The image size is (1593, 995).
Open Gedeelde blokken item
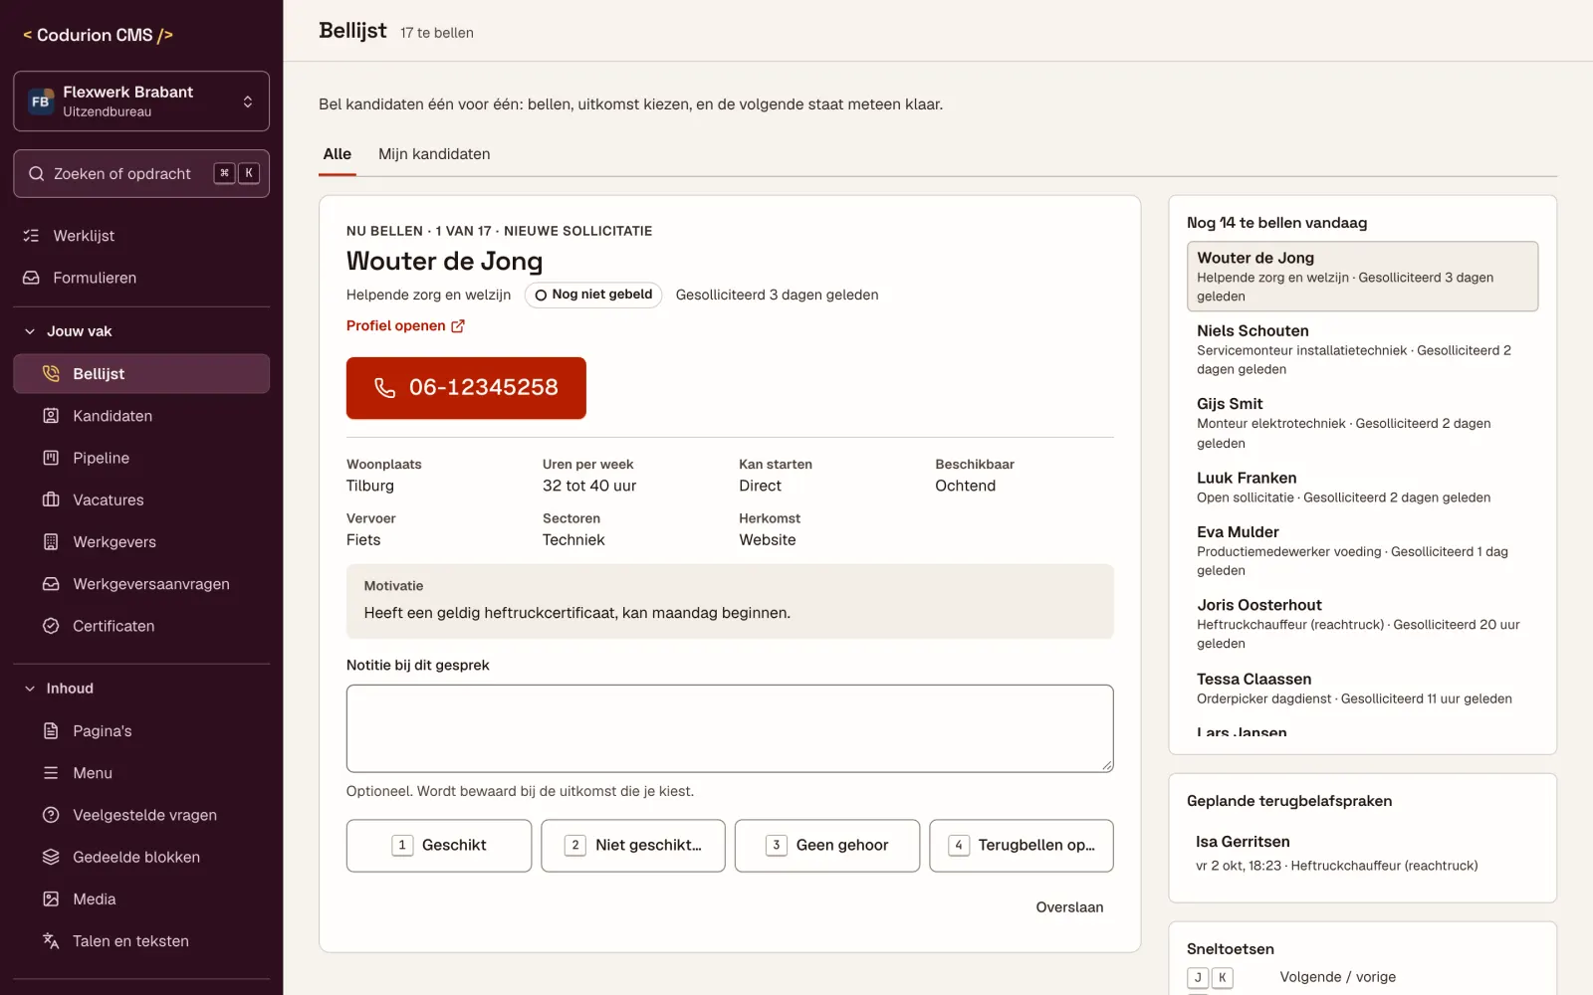tap(141, 857)
